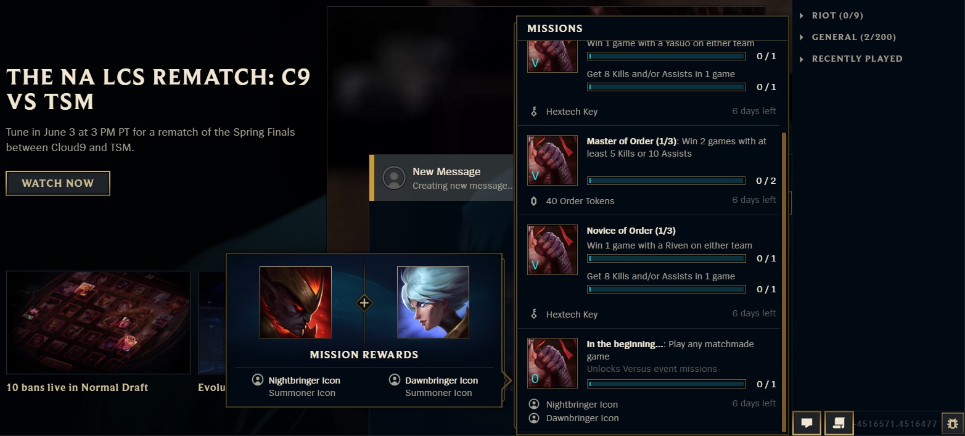Select the In the beginning mission icon

tap(552, 363)
